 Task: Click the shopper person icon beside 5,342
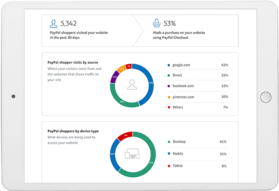tap(53, 24)
